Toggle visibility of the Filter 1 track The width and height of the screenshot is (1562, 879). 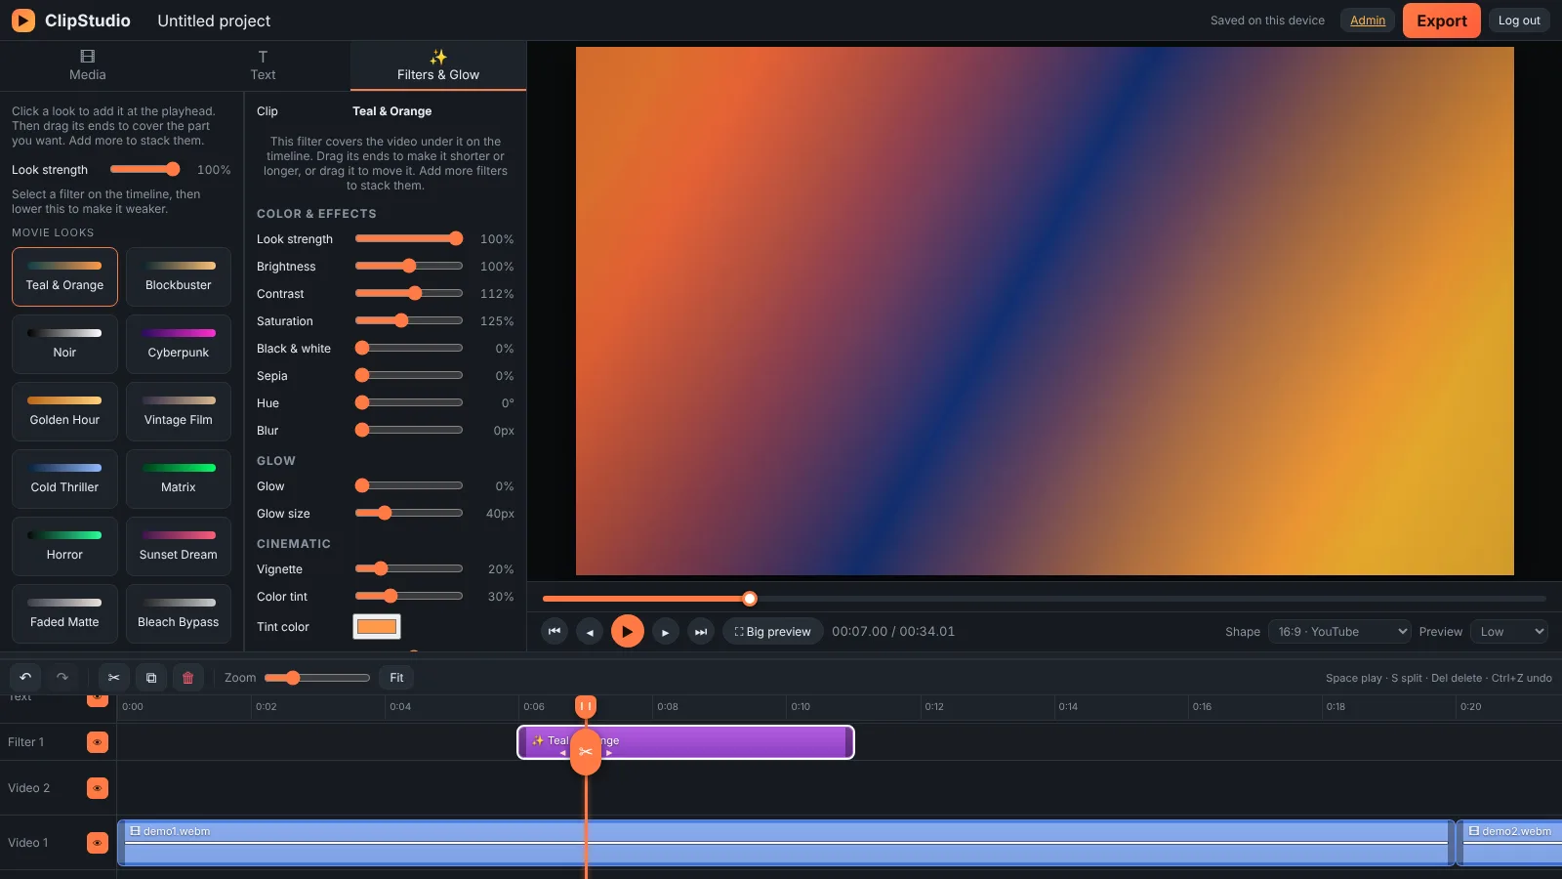pyautogui.click(x=98, y=742)
